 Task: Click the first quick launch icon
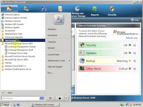pos(14,105)
